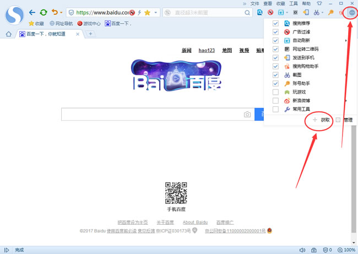Check the 常用工具 checkbox
The height and width of the screenshot is (254, 358).
(275, 109)
